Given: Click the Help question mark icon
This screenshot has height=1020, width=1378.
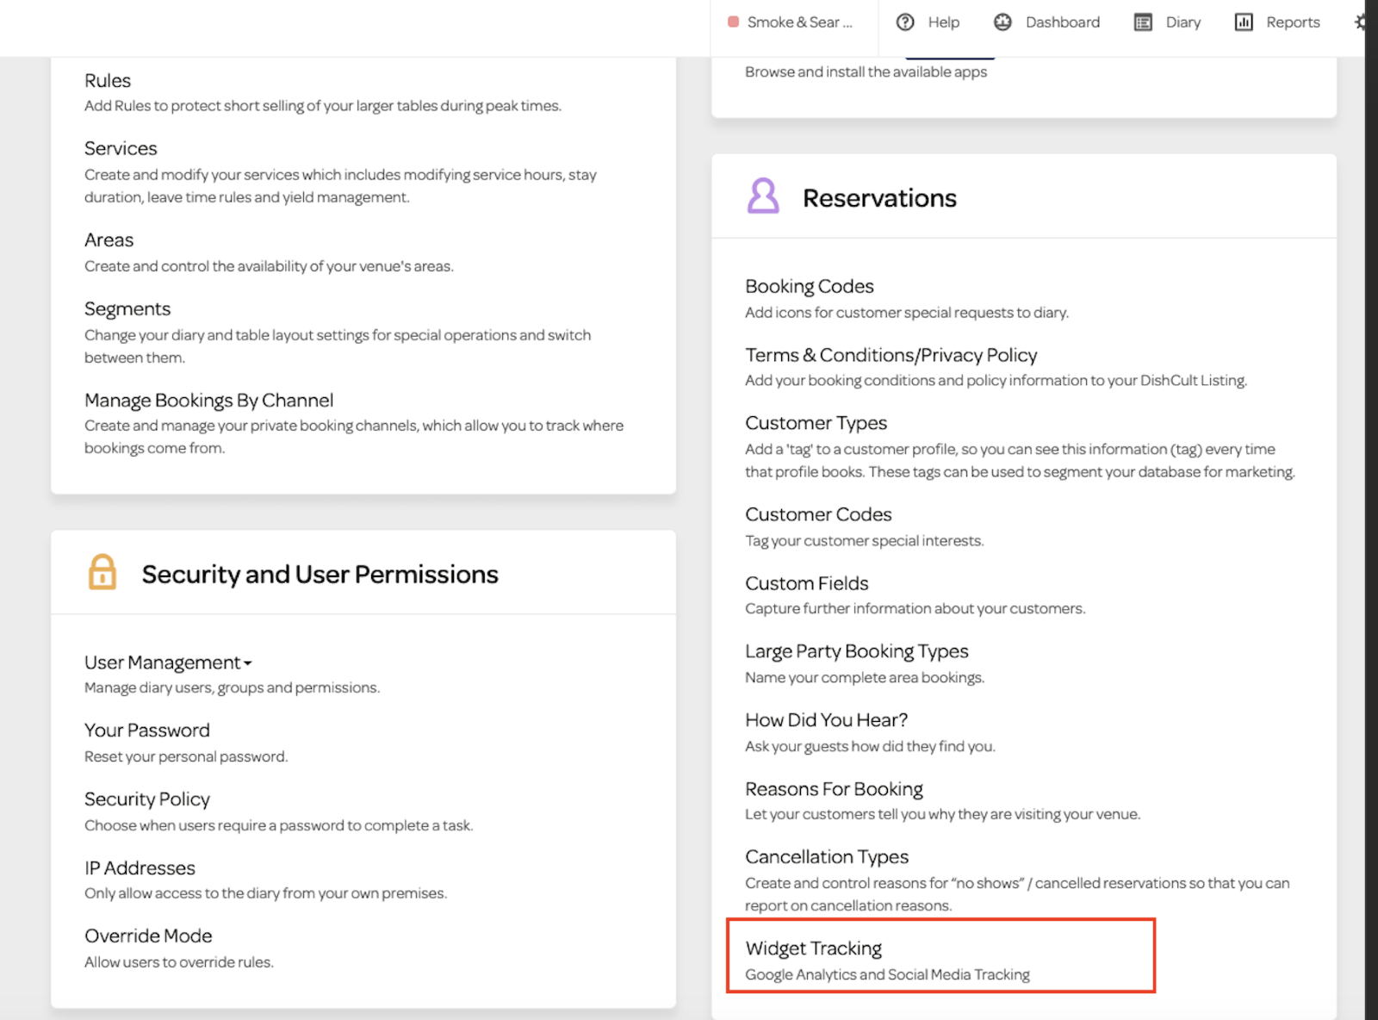Looking at the screenshot, I should 905,22.
